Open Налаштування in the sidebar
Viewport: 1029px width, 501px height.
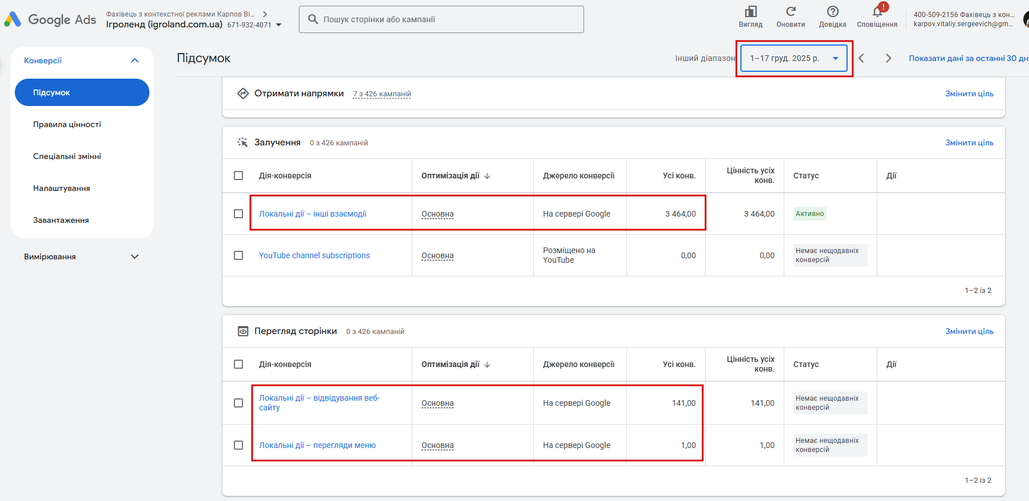coord(62,188)
